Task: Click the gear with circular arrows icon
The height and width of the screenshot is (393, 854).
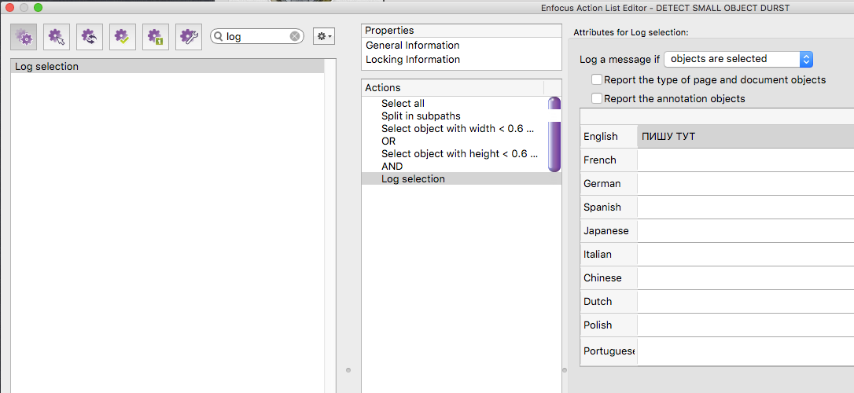Action: point(90,36)
